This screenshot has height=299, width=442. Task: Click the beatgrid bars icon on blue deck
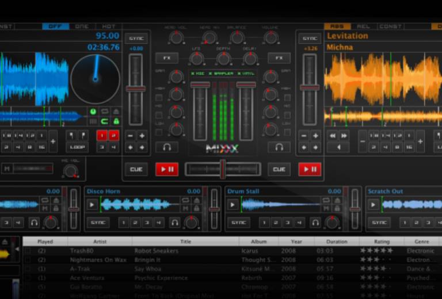pyautogui.click(x=93, y=121)
